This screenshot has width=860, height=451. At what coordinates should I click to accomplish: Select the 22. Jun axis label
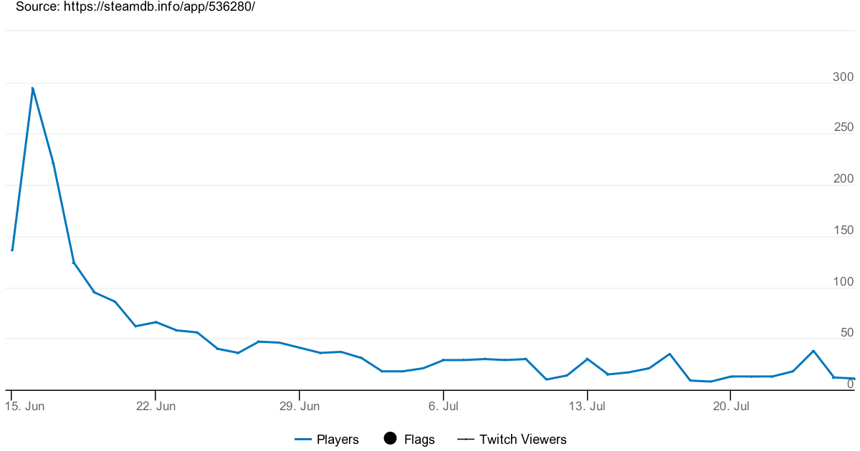[x=156, y=407]
